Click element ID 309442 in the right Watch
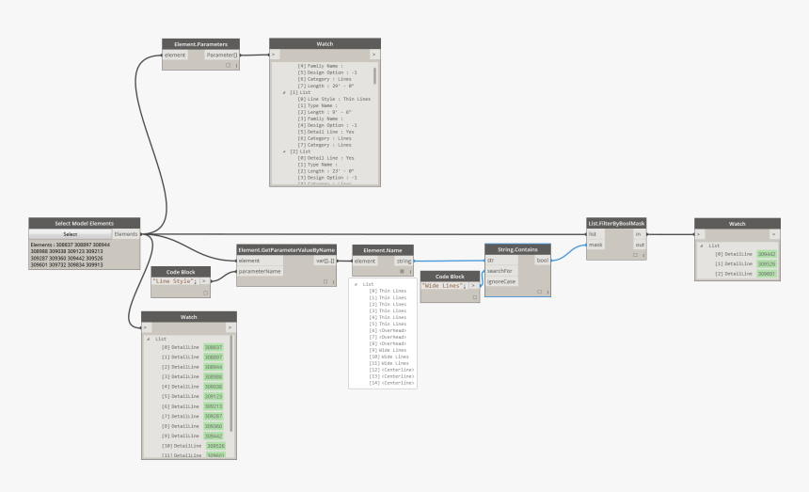The image size is (809, 492). (767, 254)
